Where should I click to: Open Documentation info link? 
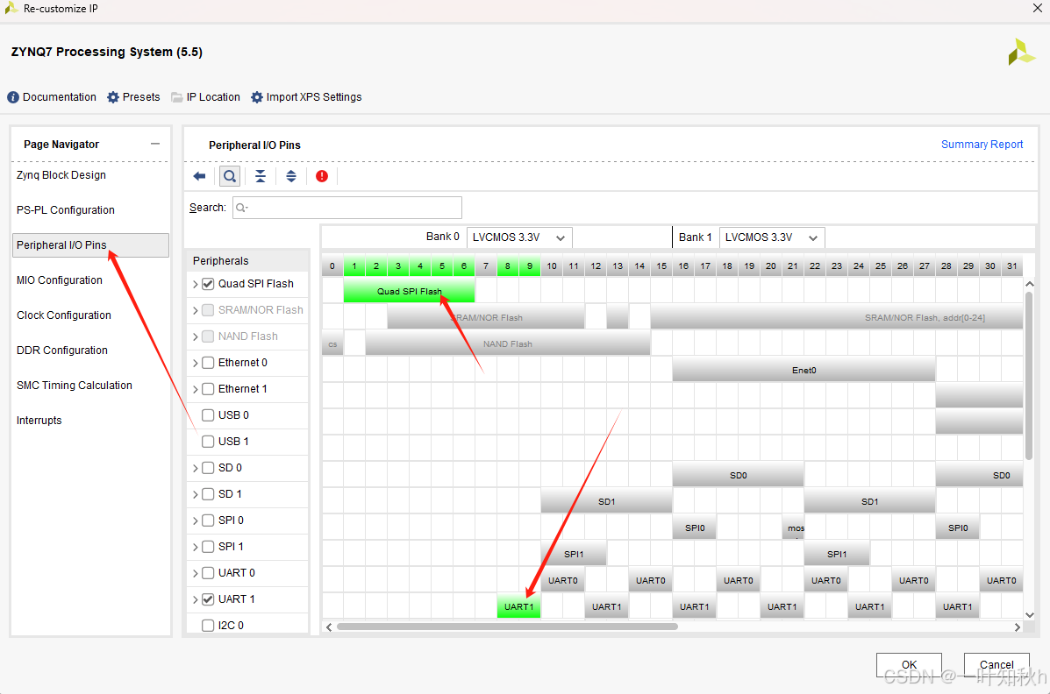[x=52, y=97]
